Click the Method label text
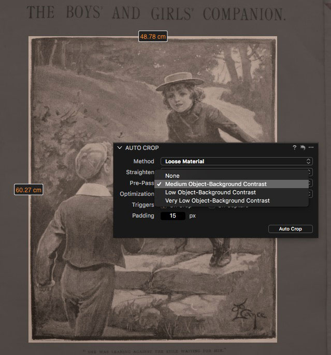Viewport: 331px width, 355px height. click(143, 161)
